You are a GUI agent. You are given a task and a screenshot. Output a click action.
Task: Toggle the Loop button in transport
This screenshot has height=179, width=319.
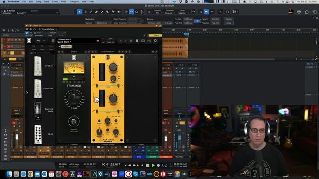click(165, 165)
